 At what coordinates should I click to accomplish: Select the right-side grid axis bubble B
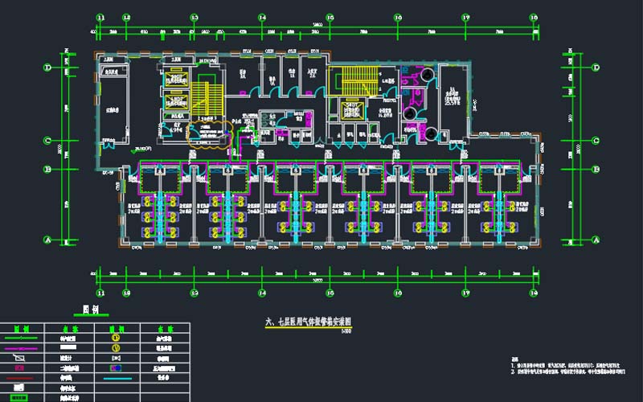tap(596, 169)
